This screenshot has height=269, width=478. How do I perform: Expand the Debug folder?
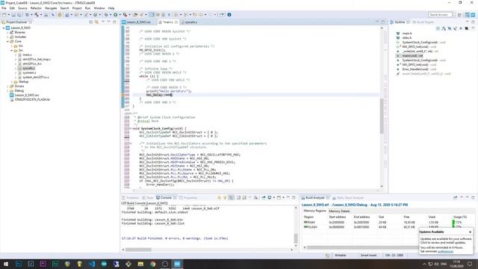8,90
